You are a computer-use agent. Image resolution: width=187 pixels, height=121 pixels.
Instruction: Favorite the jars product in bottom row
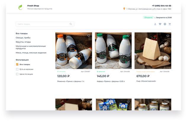pos(168,102)
